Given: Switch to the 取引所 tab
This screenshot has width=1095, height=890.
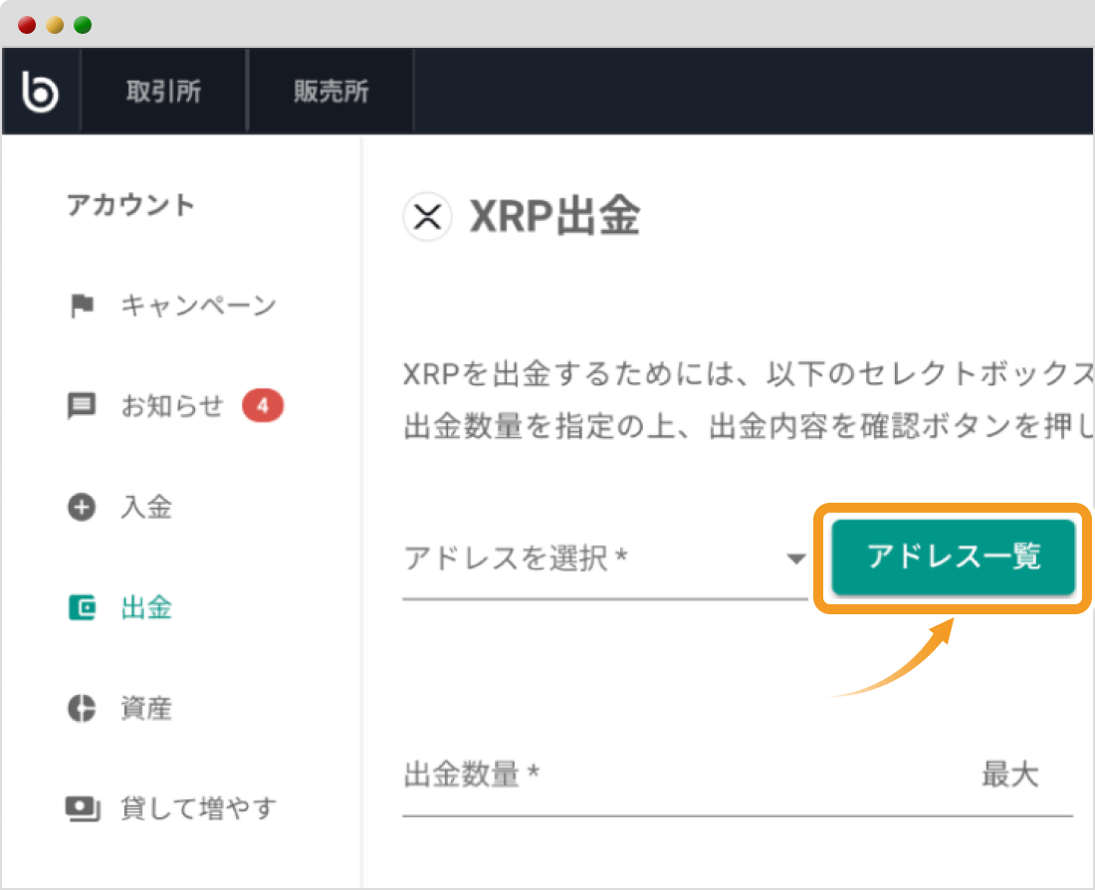Looking at the screenshot, I should tap(162, 91).
